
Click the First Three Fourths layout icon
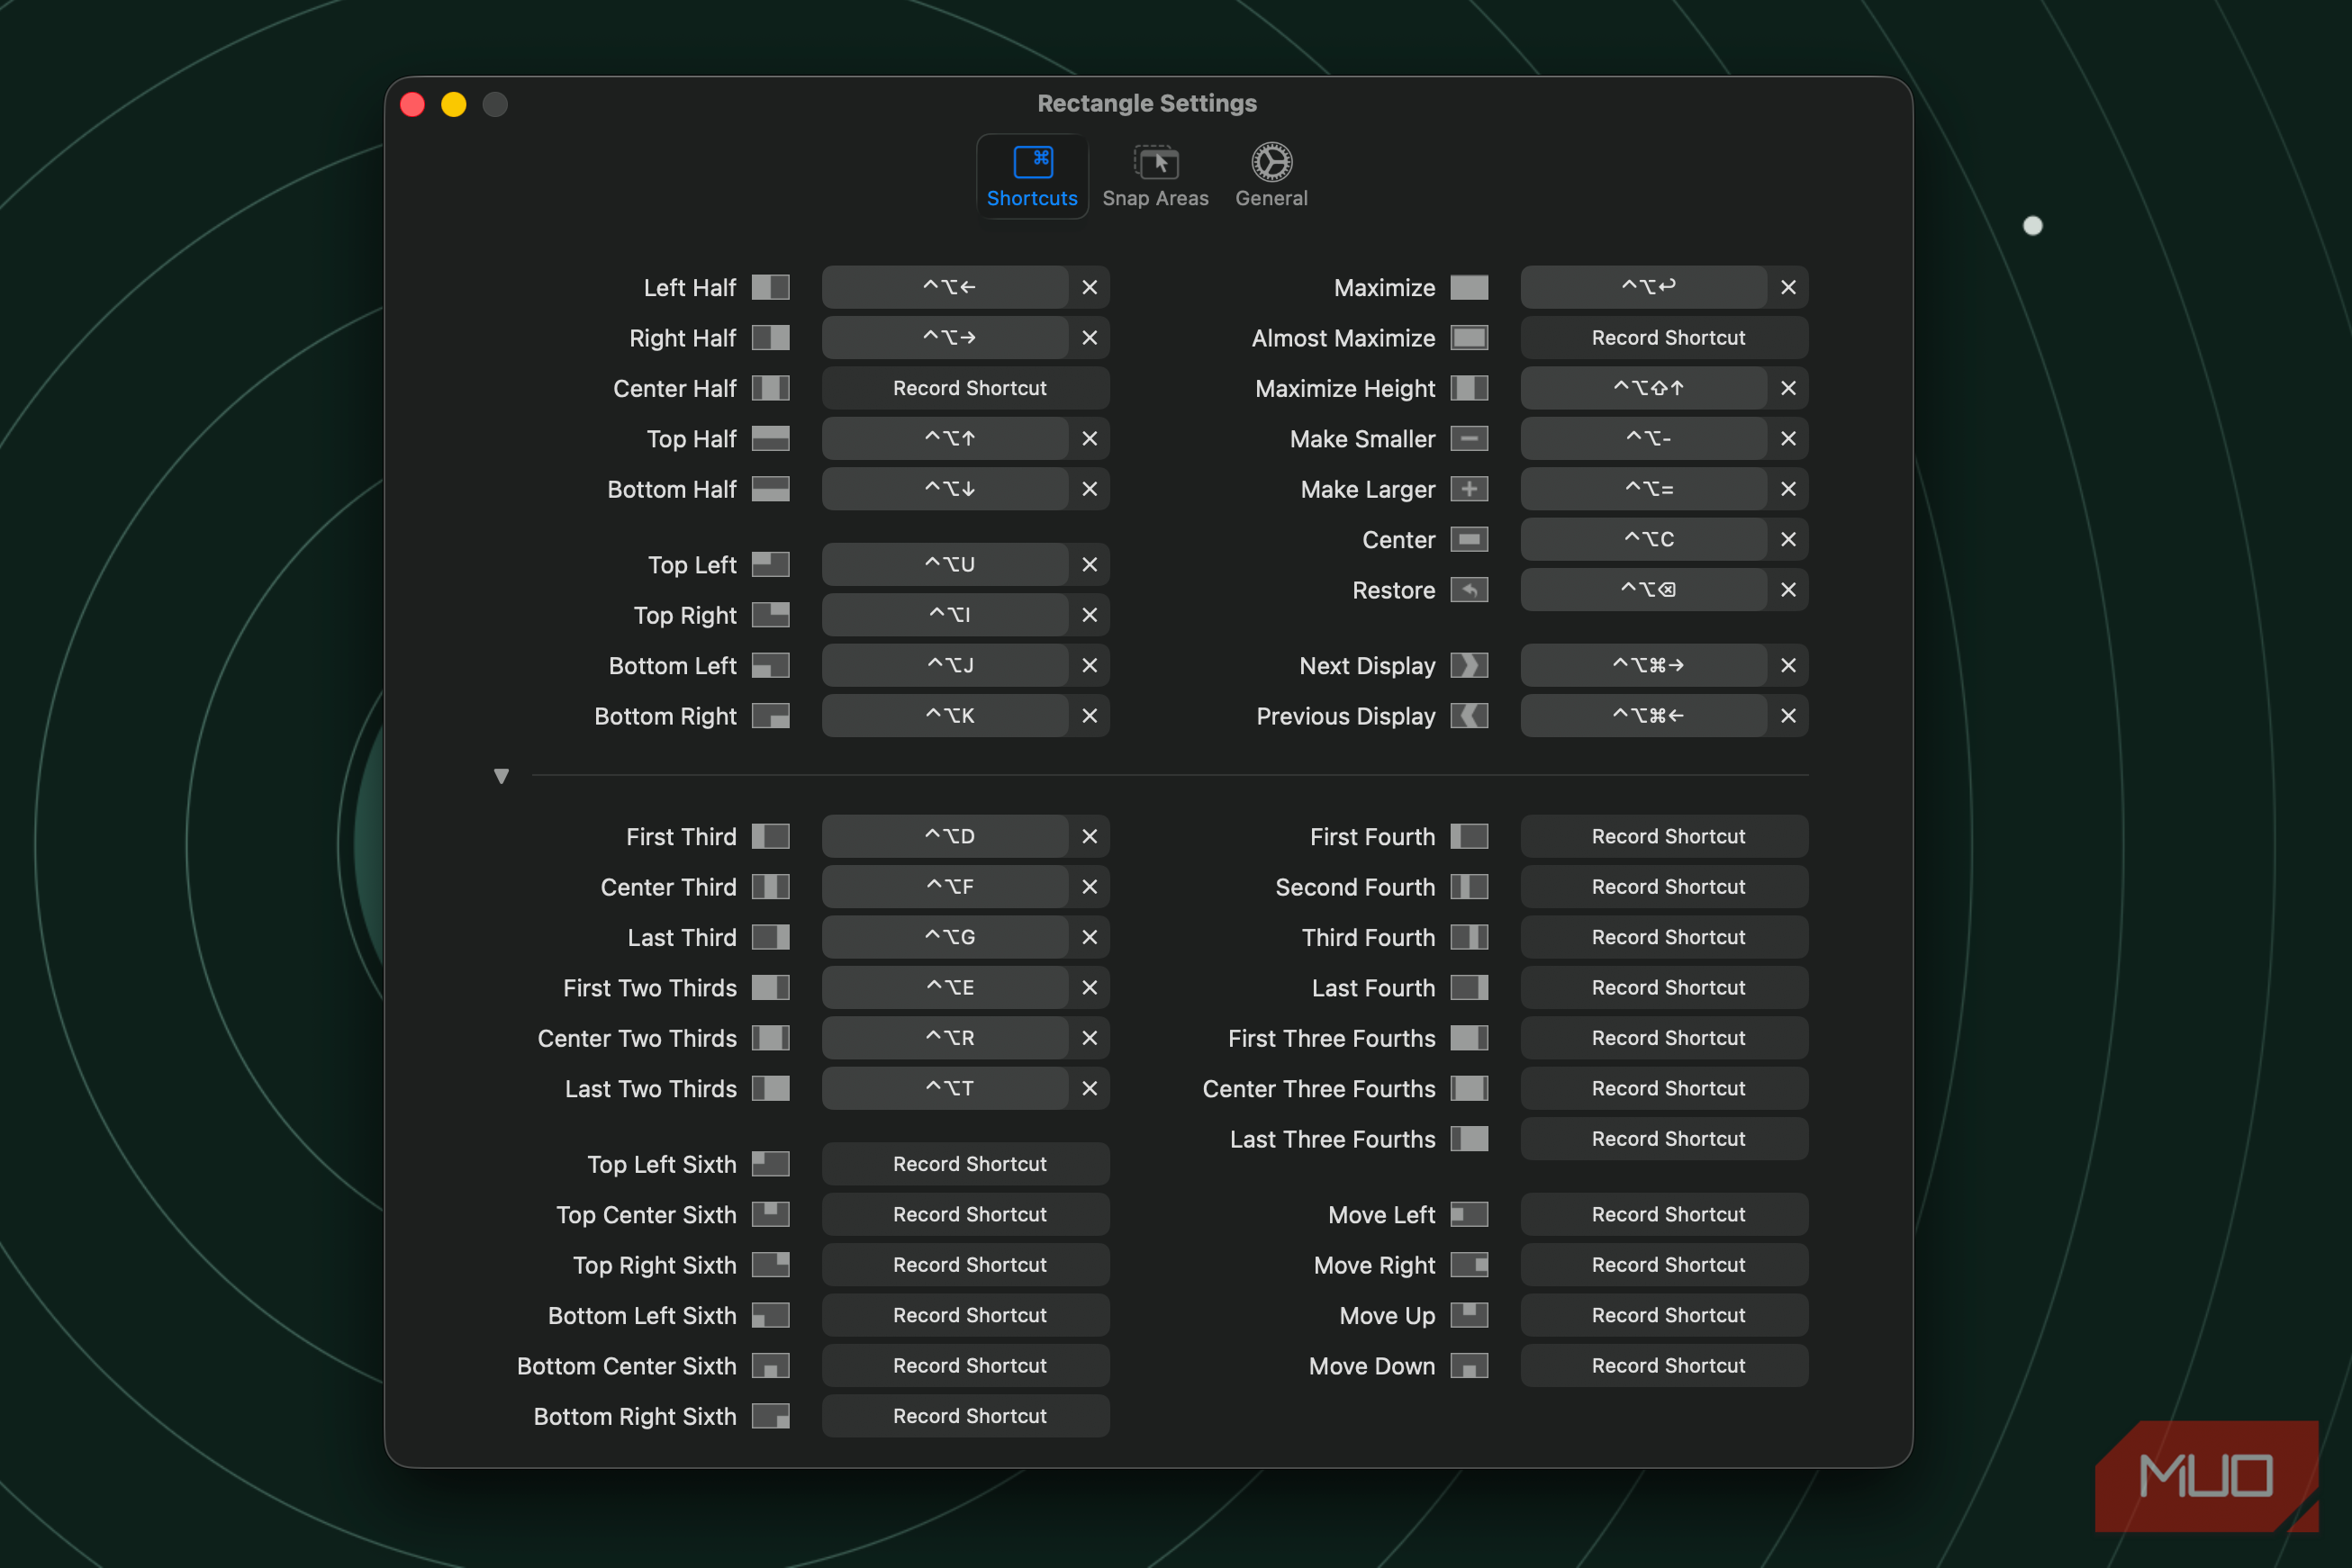[x=1469, y=1038]
